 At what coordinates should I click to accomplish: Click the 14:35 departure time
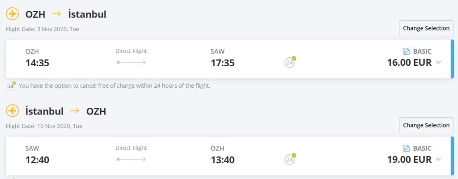37,63
